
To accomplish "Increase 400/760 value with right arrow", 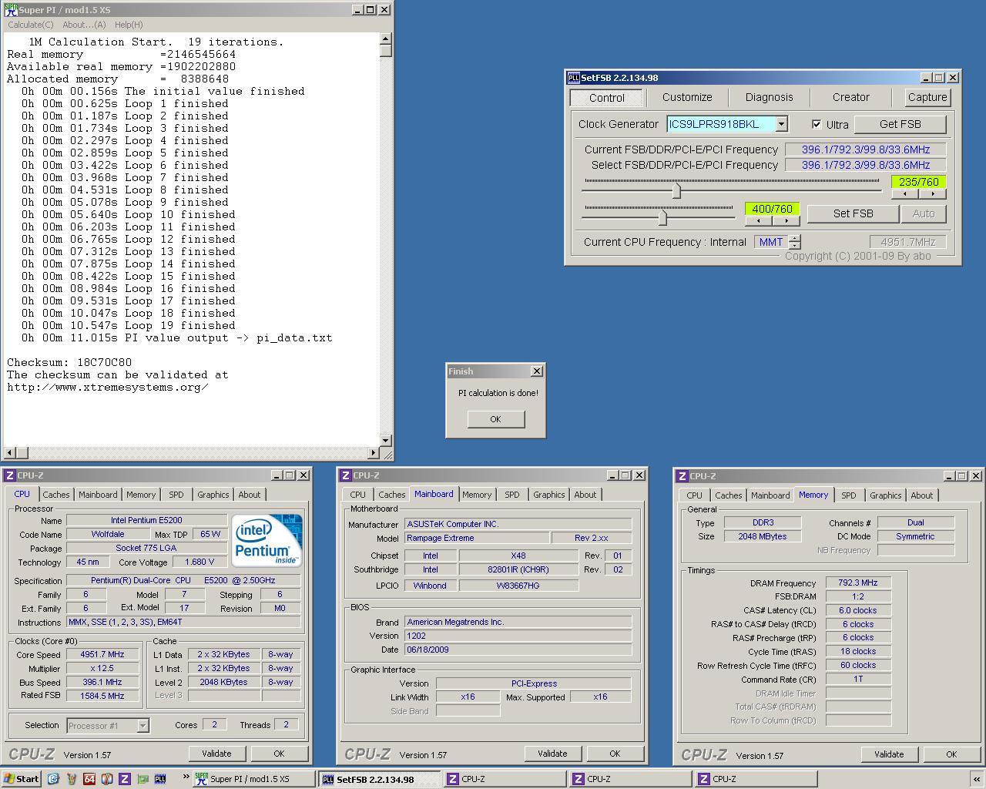I will pos(786,221).
